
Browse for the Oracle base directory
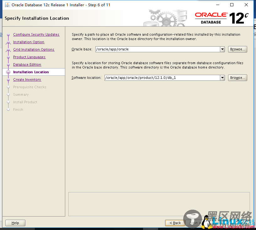coord(237,49)
